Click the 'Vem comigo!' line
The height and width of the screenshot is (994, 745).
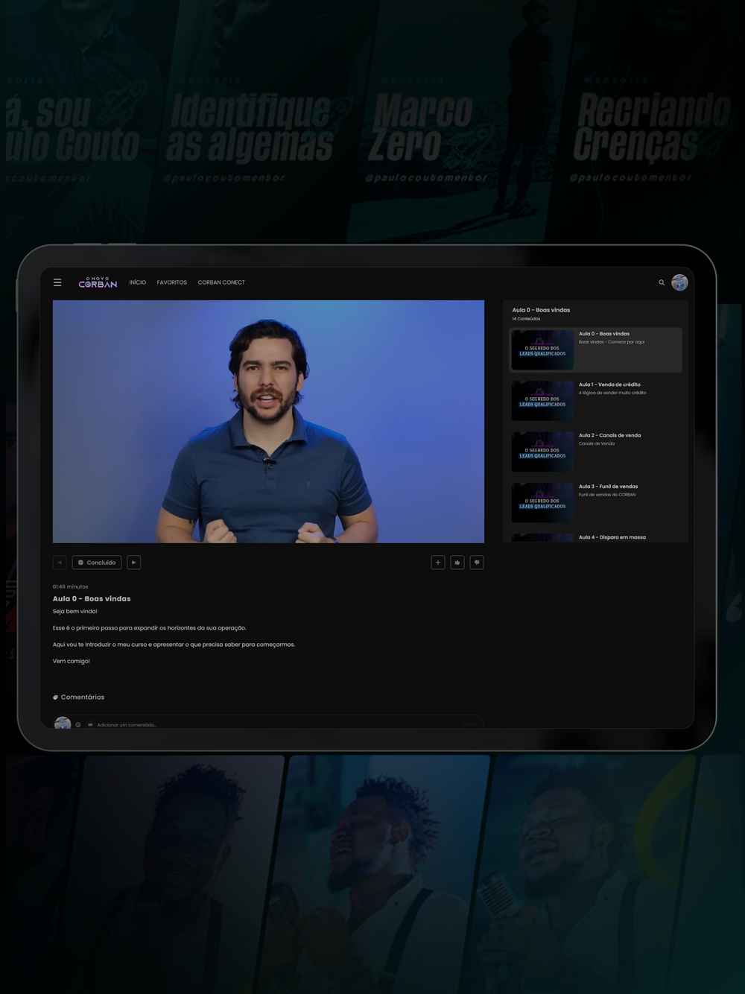tap(72, 661)
